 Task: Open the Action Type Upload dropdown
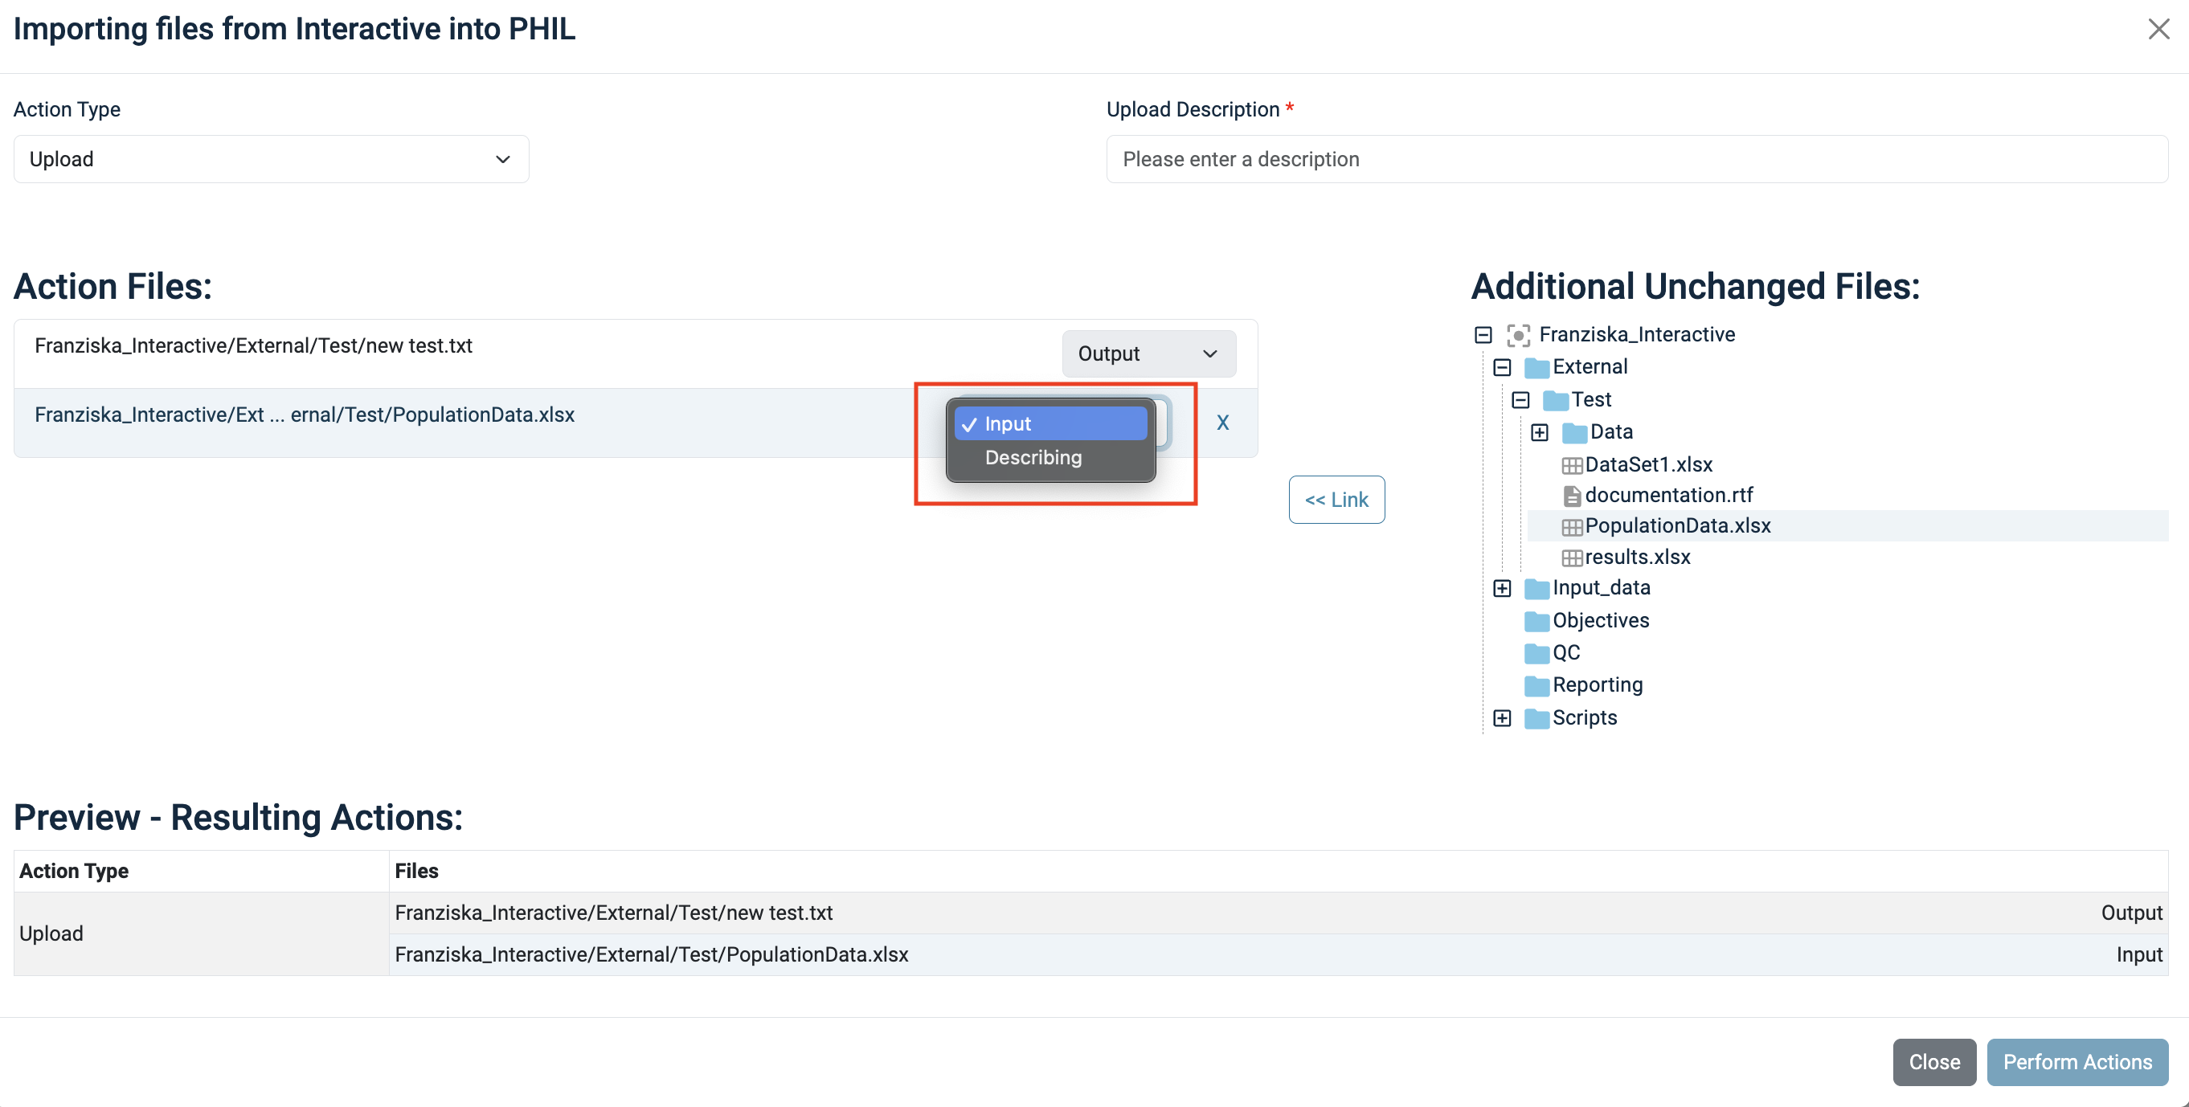271,159
